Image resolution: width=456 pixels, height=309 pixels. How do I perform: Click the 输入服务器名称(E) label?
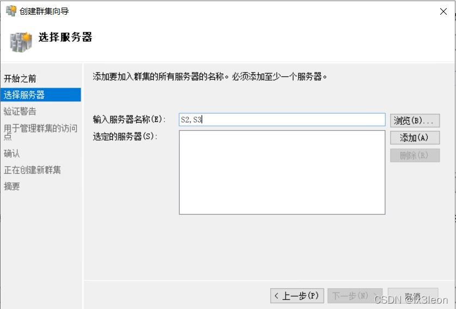pyautogui.click(x=129, y=119)
